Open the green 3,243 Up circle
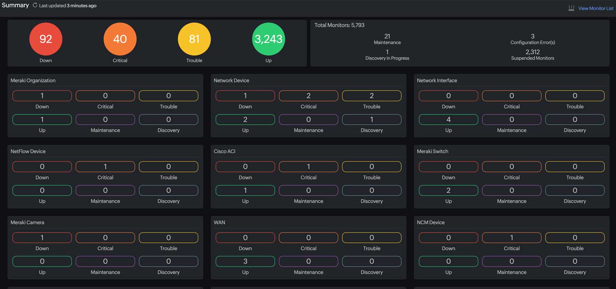Viewport: 616px width, 289px height. pos(268,39)
